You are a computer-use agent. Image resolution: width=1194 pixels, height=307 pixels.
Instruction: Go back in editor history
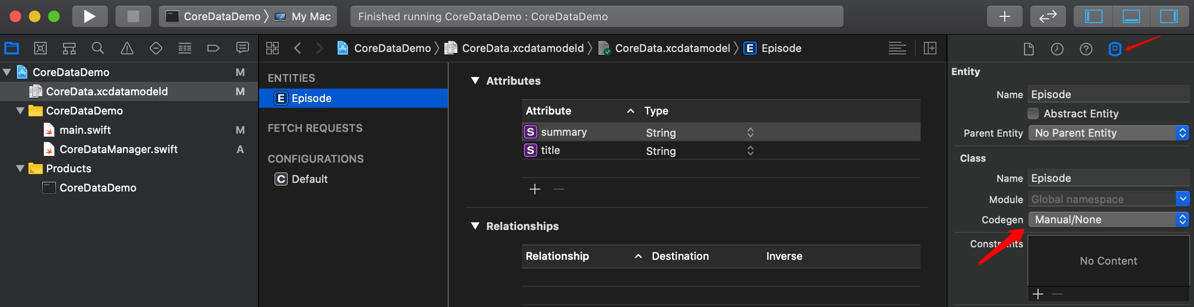pos(298,48)
